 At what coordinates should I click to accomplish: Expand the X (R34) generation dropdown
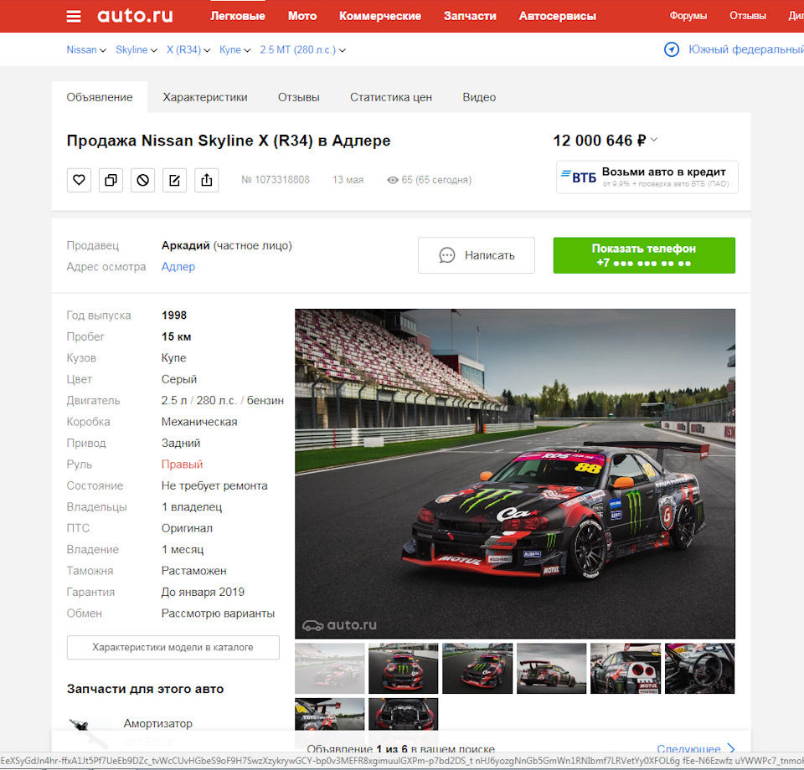click(x=188, y=50)
